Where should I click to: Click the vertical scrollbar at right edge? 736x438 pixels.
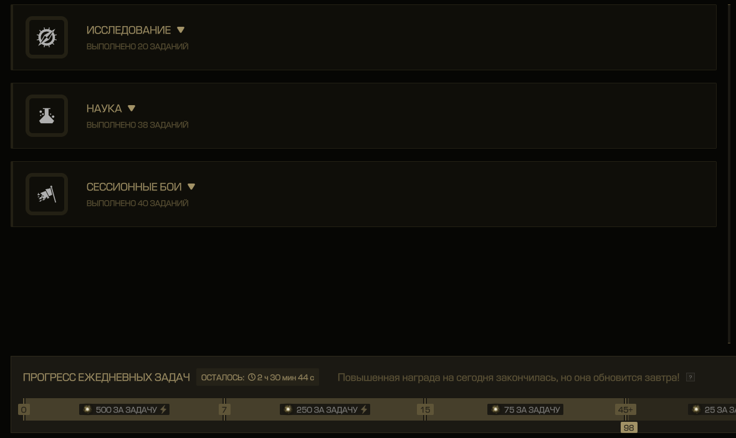pos(729,174)
